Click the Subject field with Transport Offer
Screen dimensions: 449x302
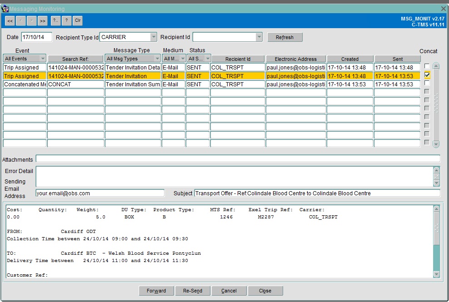[317, 193]
